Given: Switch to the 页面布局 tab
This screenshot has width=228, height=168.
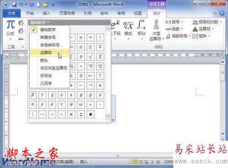Looking at the screenshot, I should tap(67, 13).
